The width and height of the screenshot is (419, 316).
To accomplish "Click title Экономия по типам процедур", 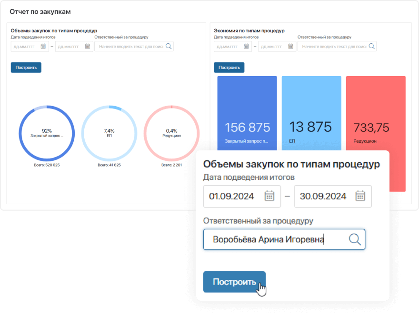I will coord(249,31).
